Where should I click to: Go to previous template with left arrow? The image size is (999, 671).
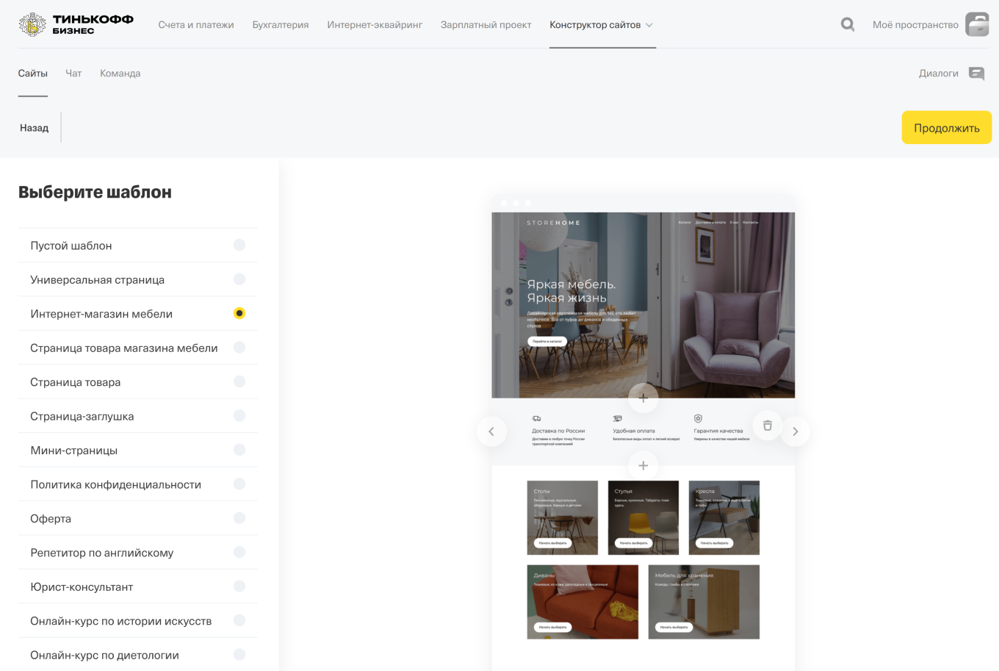491,431
